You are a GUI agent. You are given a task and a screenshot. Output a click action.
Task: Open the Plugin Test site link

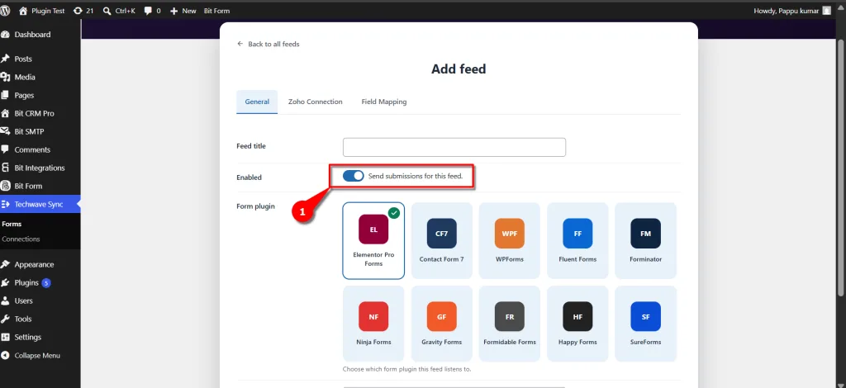(41, 10)
